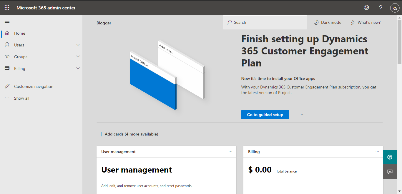Open Billing card options ellipsis
Image resolution: width=402 pixels, height=194 pixels.
(x=377, y=152)
